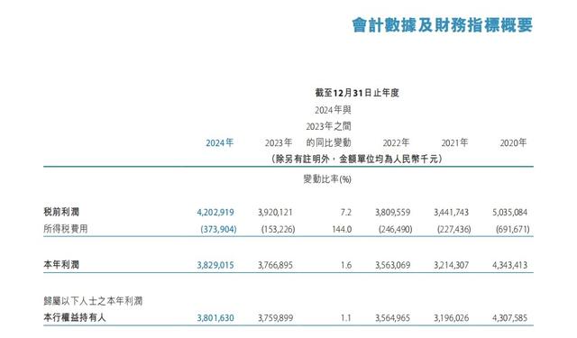Select the 歸屬以下人士之本年利潤 subheading
The width and height of the screenshot is (577, 338).
coord(93,301)
